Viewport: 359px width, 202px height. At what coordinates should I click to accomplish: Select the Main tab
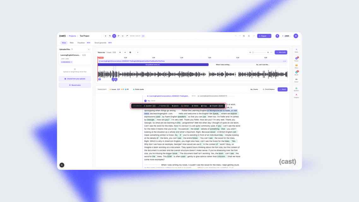point(72,43)
